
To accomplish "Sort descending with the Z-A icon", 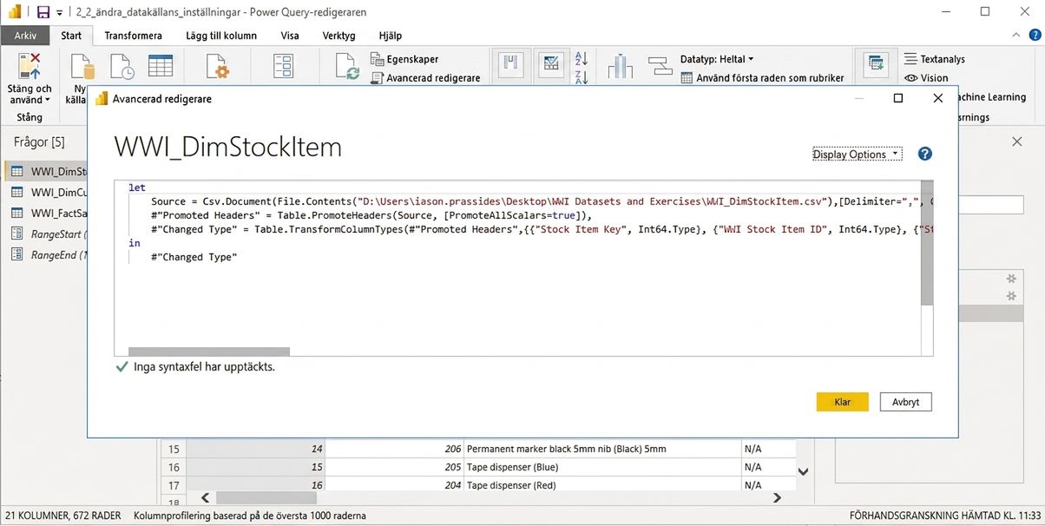I will pyautogui.click(x=582, y=76).
